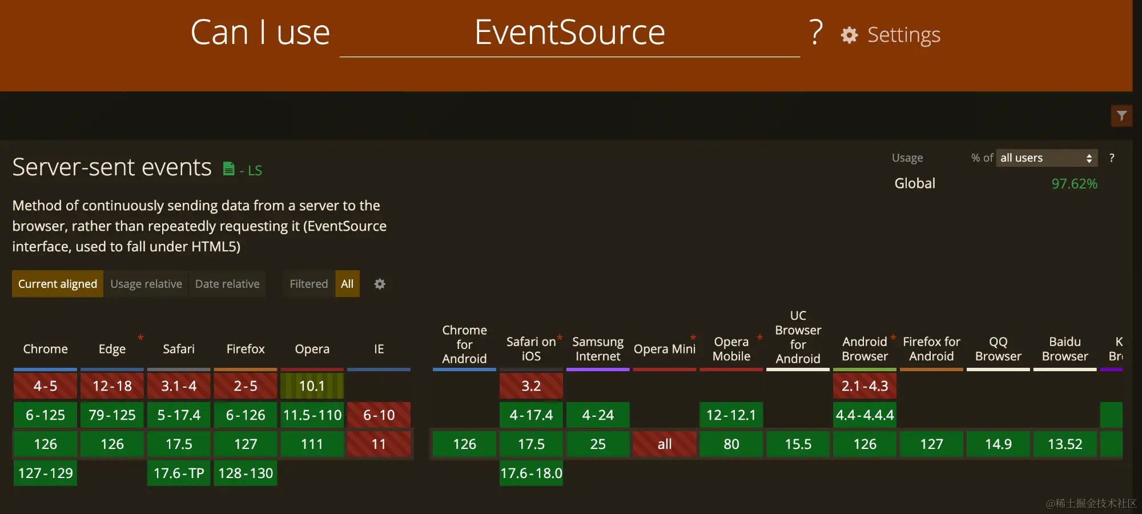Screen dimensions: 1142x514
Task: Select Samsung Internet 4-24 cell
Action: 598,415
